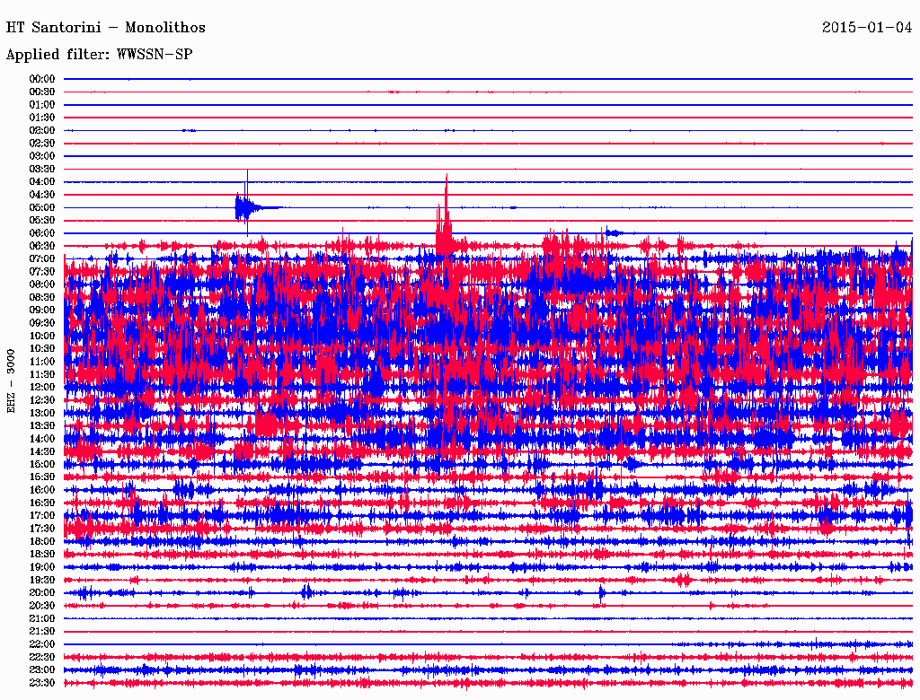
Task: Click the 21:00 time label
Action: click(x=41, y=618)
